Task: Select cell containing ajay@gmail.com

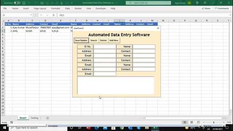Action: tap(61, 28)
